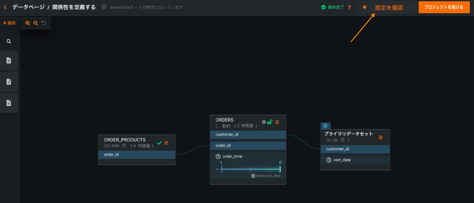
Task: Click the zoom out magnifier icon
Action: click(36, 23)
